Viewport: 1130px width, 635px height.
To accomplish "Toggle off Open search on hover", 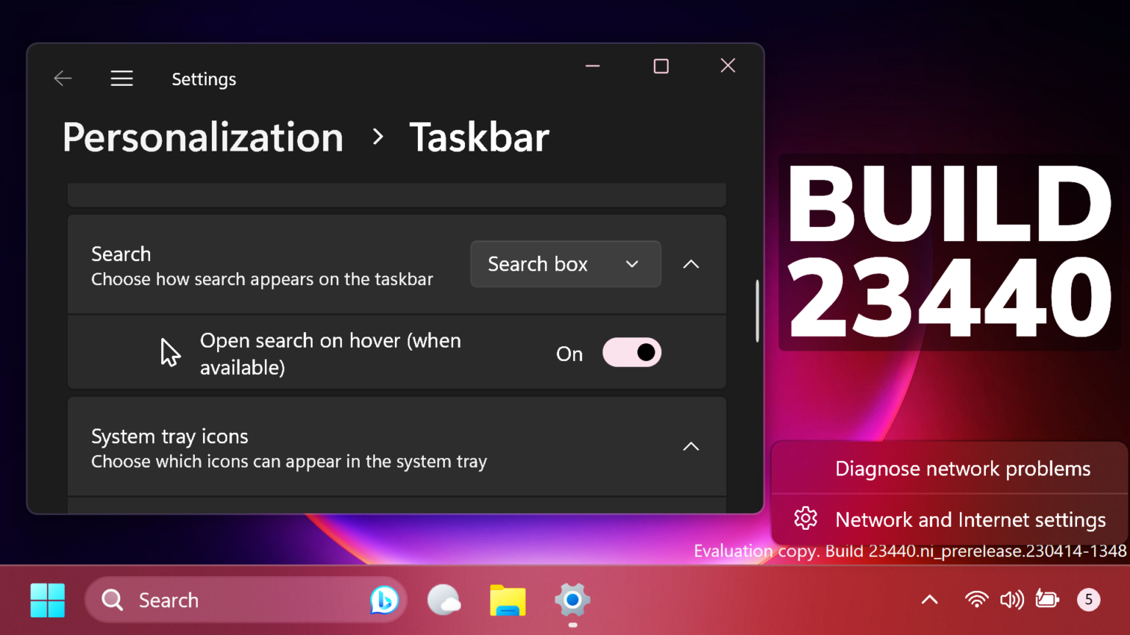I will coord(631,353).
